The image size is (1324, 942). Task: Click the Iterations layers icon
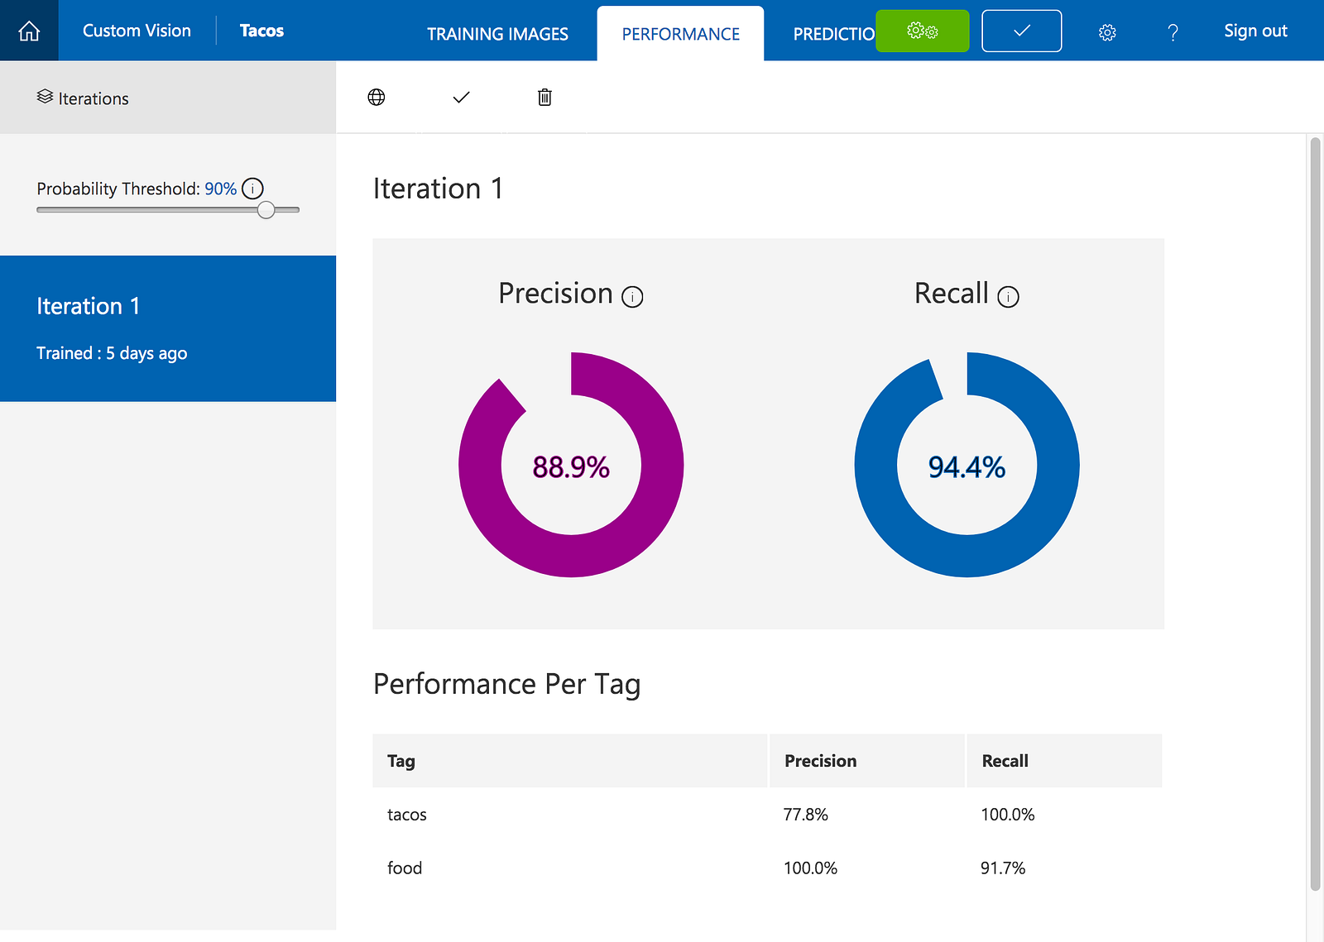tap(45, 98)
